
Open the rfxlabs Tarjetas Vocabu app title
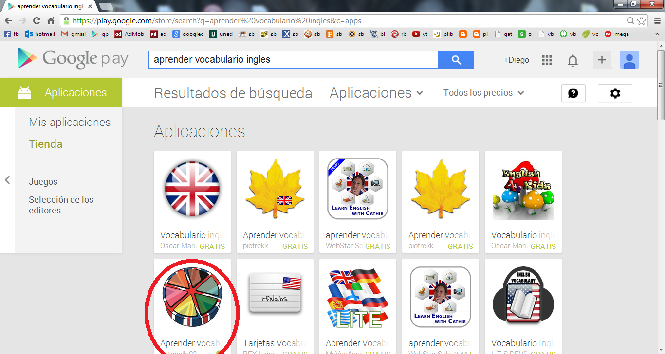point(274,343)
